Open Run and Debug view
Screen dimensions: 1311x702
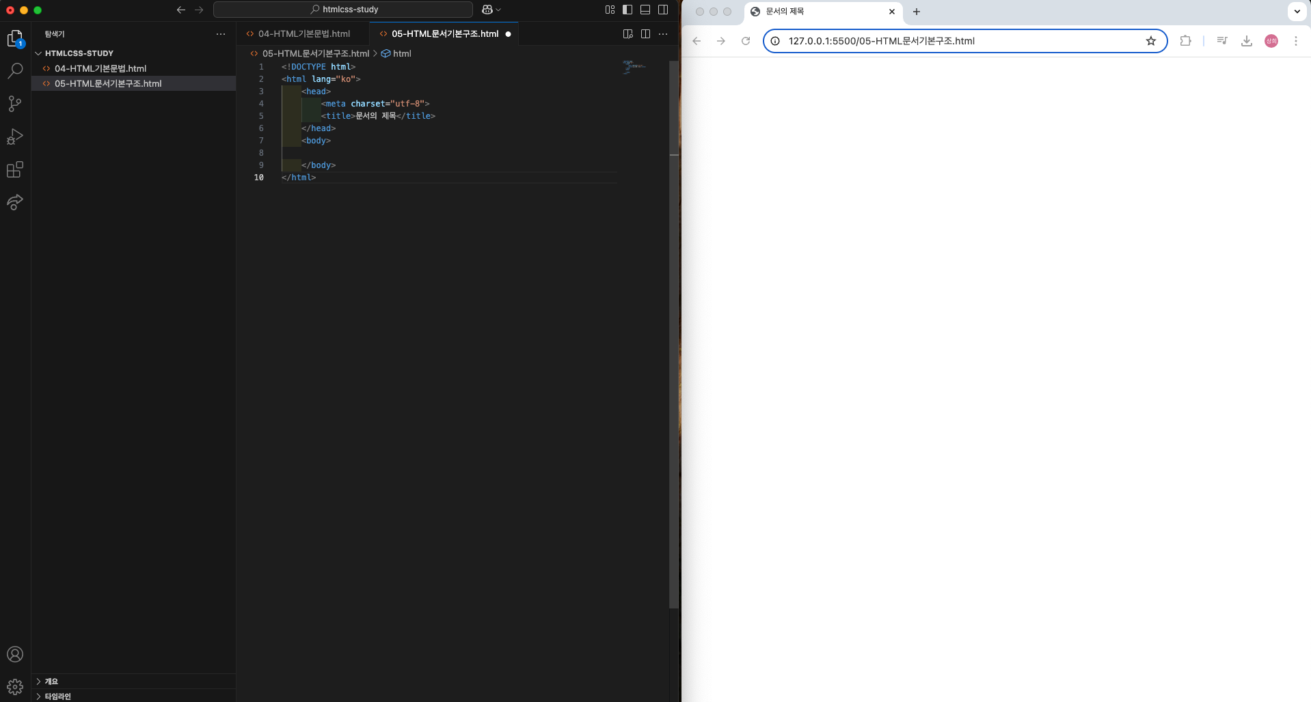(15, 137)
